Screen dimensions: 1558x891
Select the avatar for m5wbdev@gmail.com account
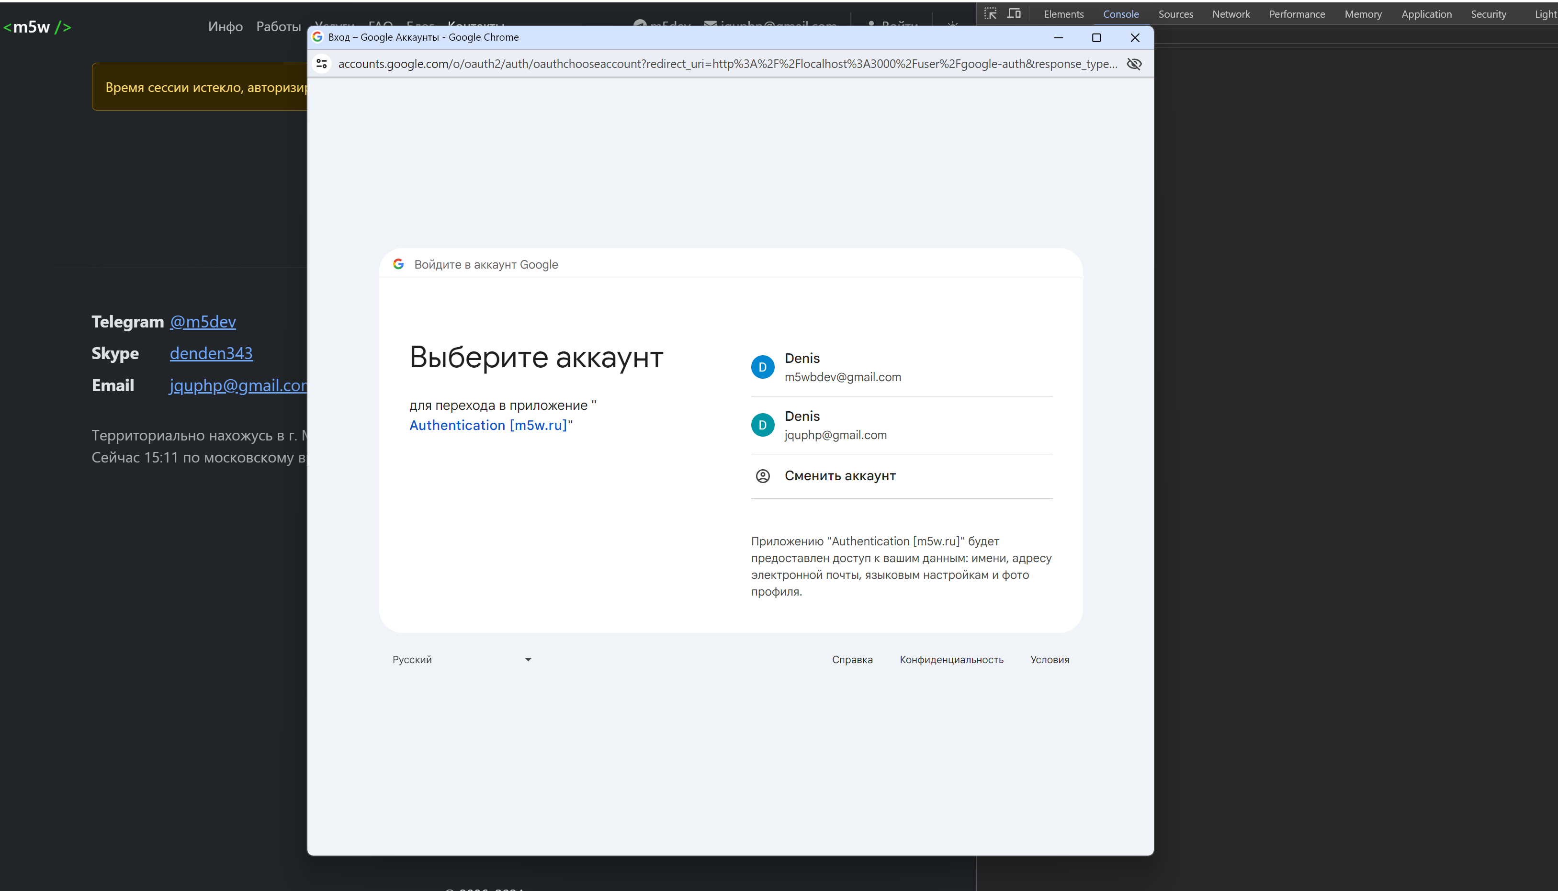[x=762, y=367]
